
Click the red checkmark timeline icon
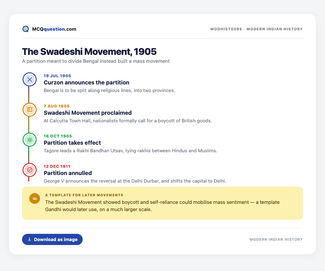pos(30,170)
